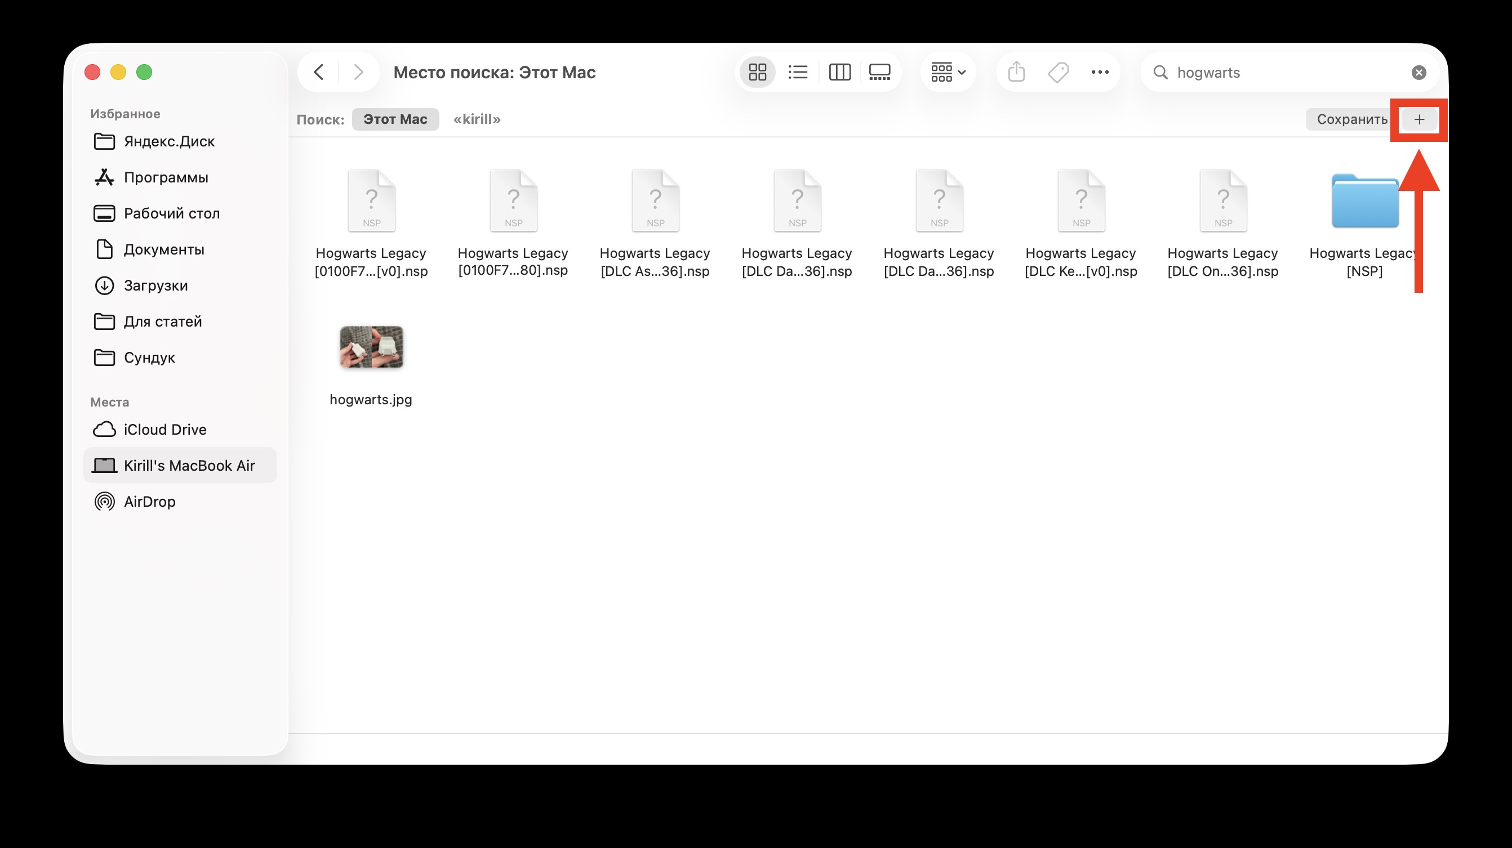Select the Этот Mac search scope

[x=395, y=119]
